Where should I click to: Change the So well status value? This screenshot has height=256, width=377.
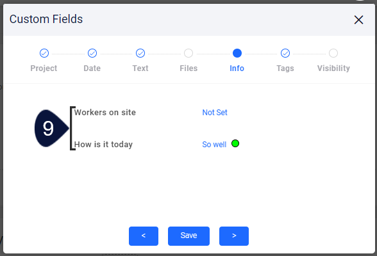pos(214,145)
